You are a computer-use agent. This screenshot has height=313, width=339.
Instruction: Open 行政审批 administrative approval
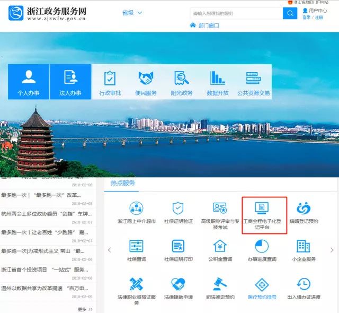coord(110,83)
